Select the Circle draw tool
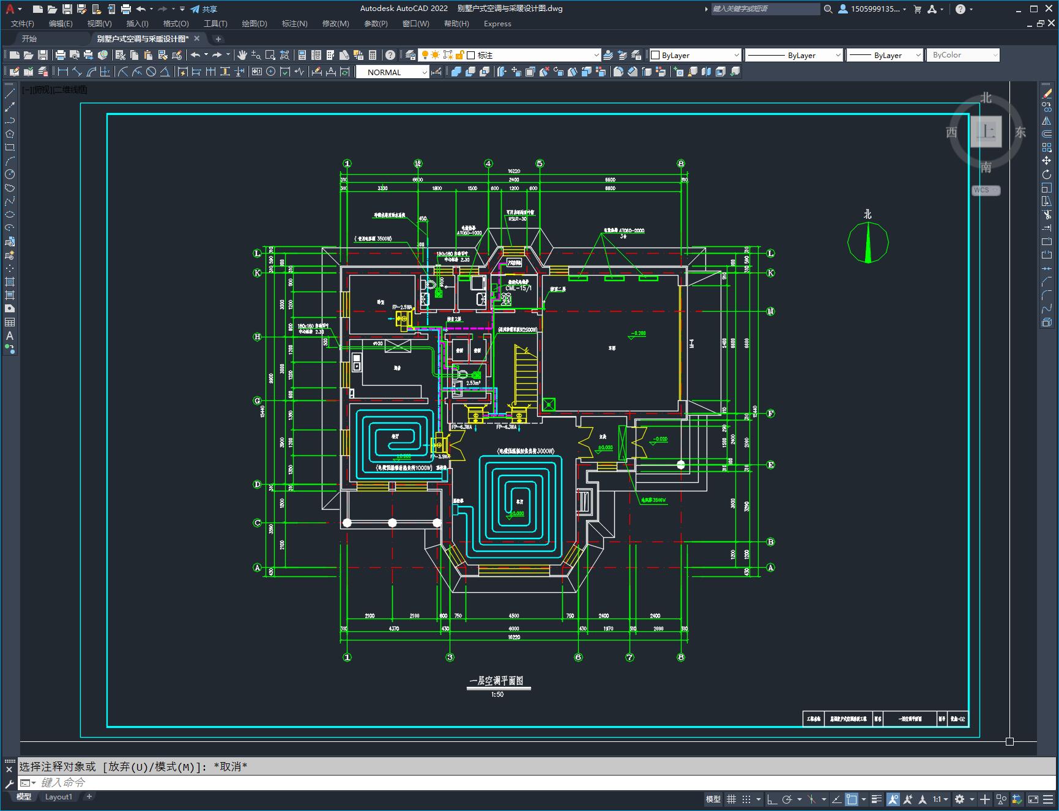Viewport: 1059px width, 811px height. coord(10,174)
